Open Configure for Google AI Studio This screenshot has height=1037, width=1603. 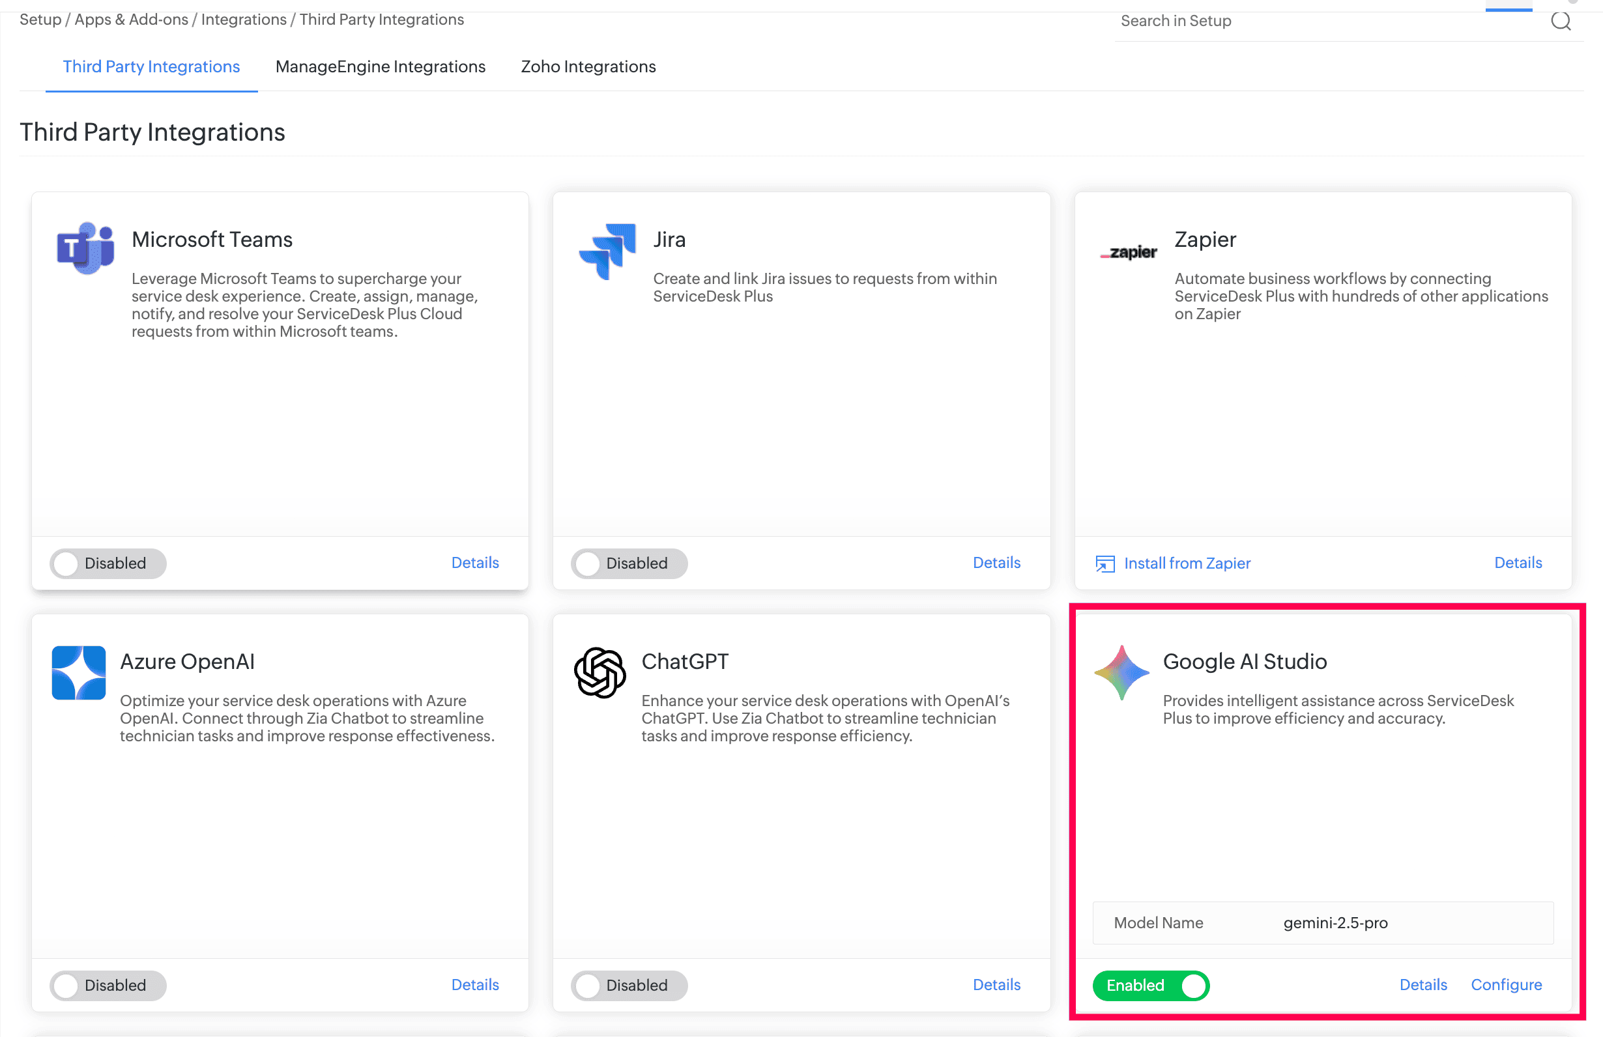[x=1507, y=984]
